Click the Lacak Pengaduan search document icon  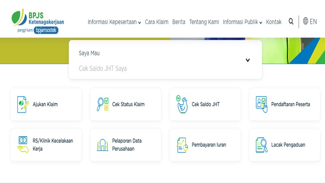[261, 145]
